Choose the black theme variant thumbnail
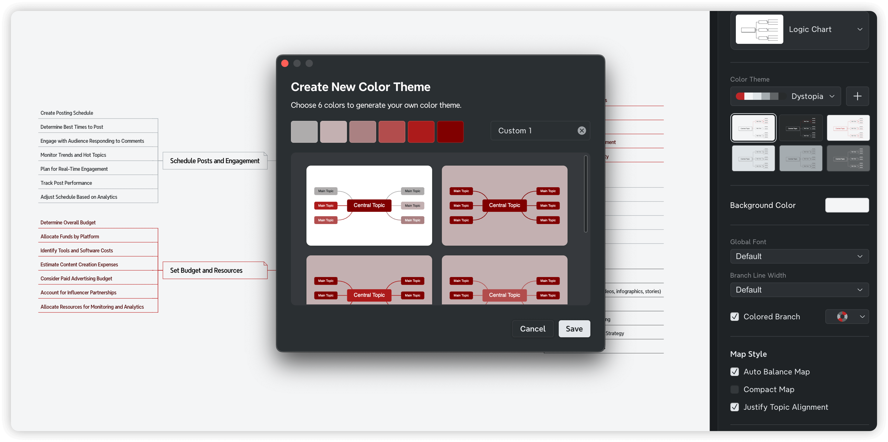 (x=800, y=128)
